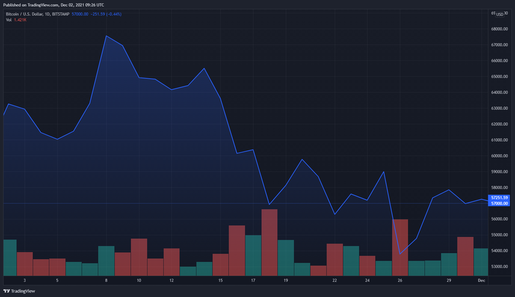515x297 pixels.
Task: Click the date label 12 on time axis
Action: tap(171, 280)
